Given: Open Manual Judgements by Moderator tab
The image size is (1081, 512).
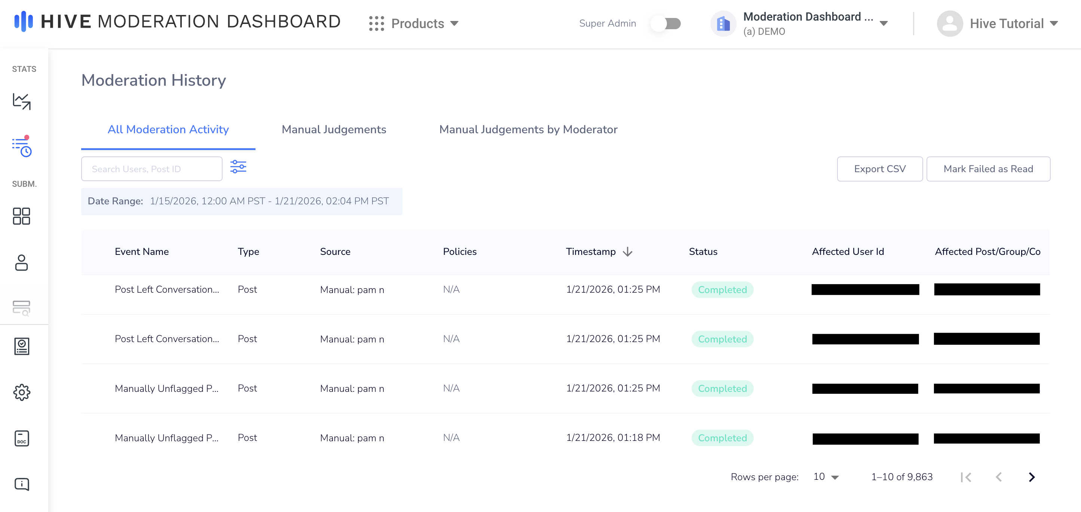Looking at the screenshot, I should [528, 129].
